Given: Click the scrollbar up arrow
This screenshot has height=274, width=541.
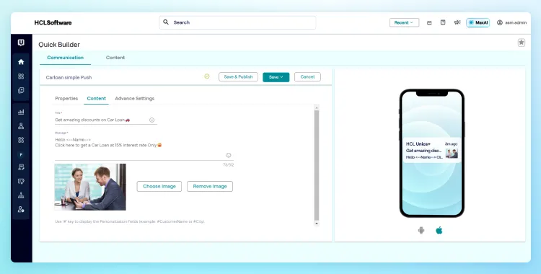Looking at the screenshot, I should tap(317, 107).
